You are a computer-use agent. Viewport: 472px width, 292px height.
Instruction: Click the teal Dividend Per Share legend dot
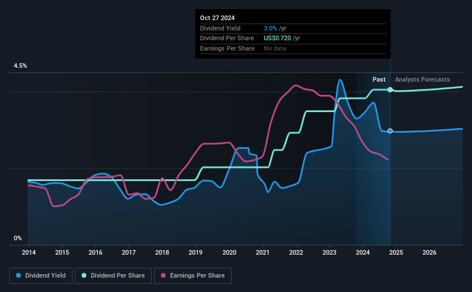[84, 275]
